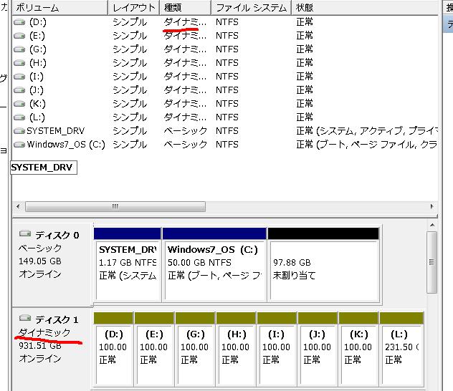The width and height of the screenshot is (453, 391).
Task: Select Windows7_OS (C:) name in the volume list
Action: tap(66, 144)
